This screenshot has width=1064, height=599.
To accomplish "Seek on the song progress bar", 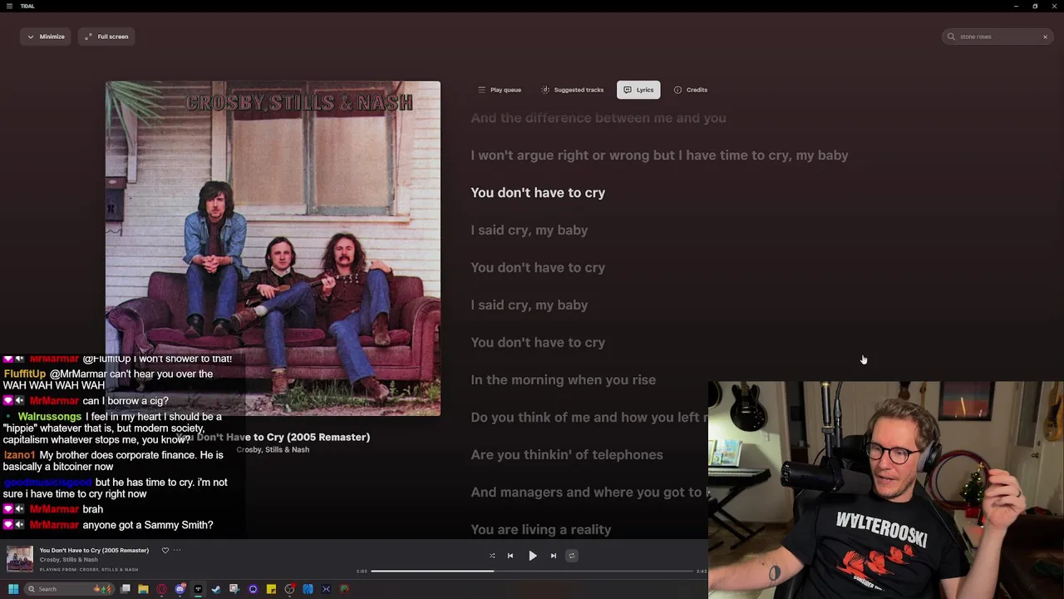I will (x=532, y=571).
